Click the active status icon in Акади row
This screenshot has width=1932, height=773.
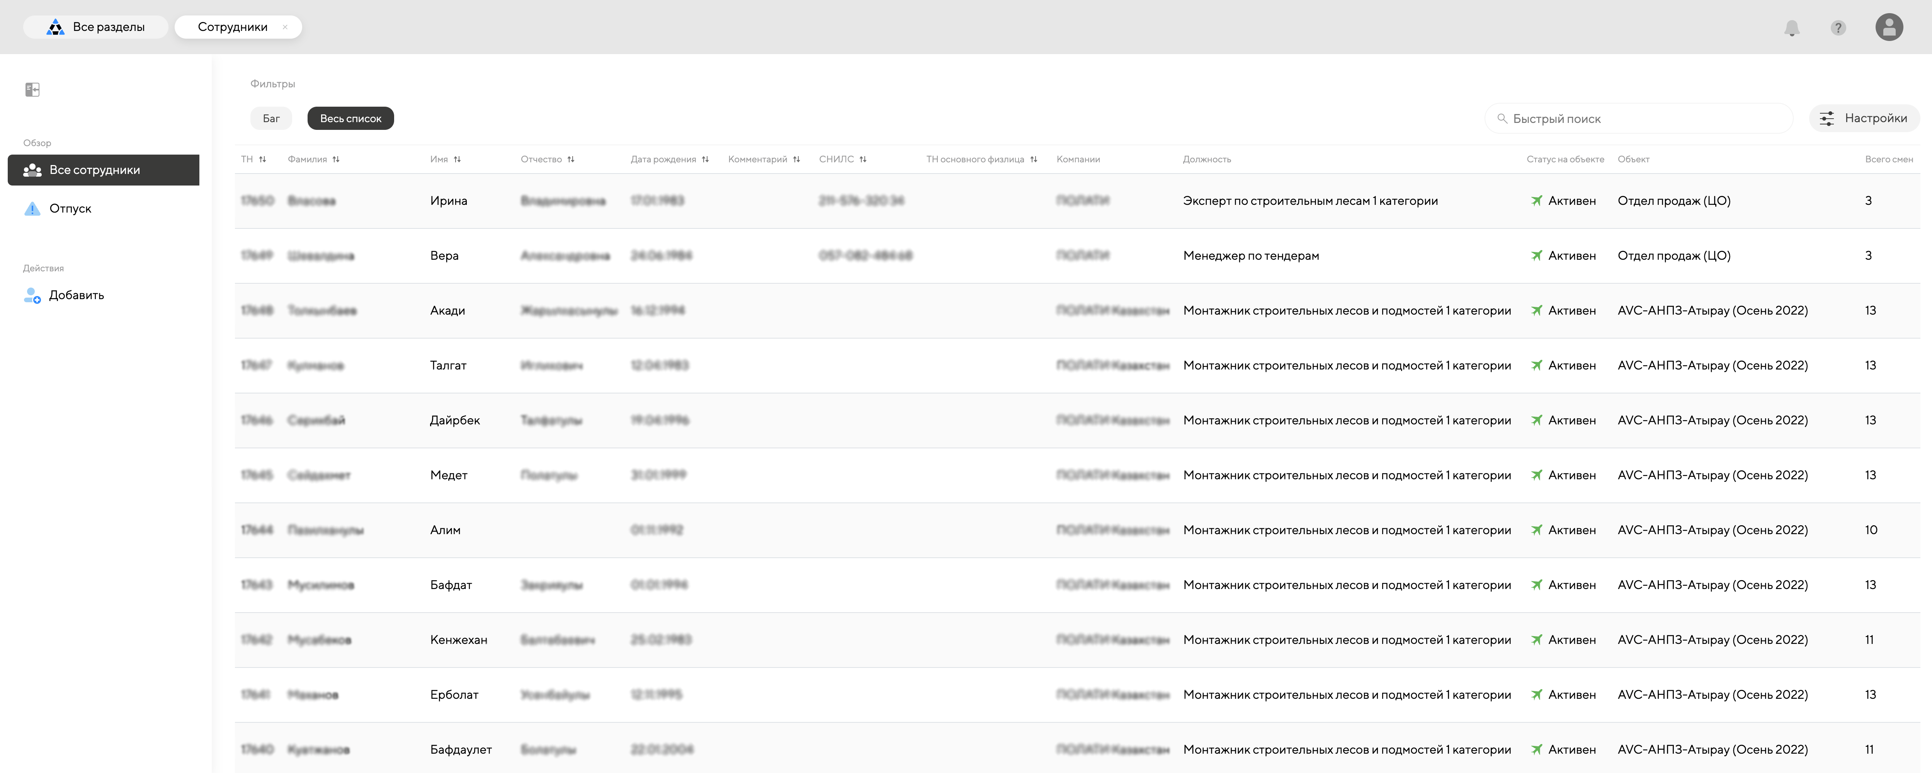click(1537, 310)
